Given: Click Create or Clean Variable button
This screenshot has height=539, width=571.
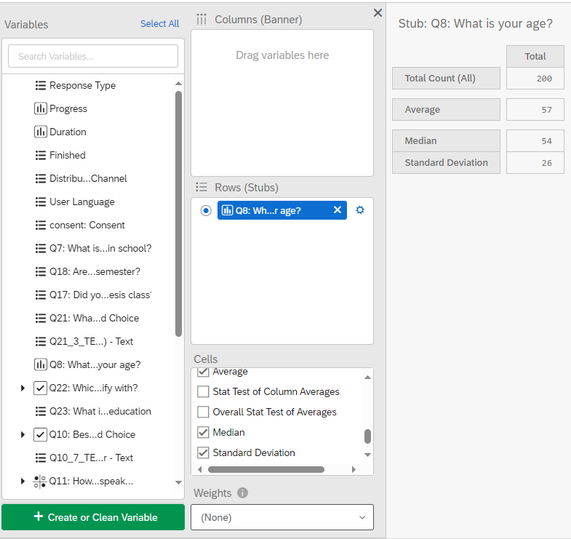Looking at the screenshot, I should [x=93, y=517].
